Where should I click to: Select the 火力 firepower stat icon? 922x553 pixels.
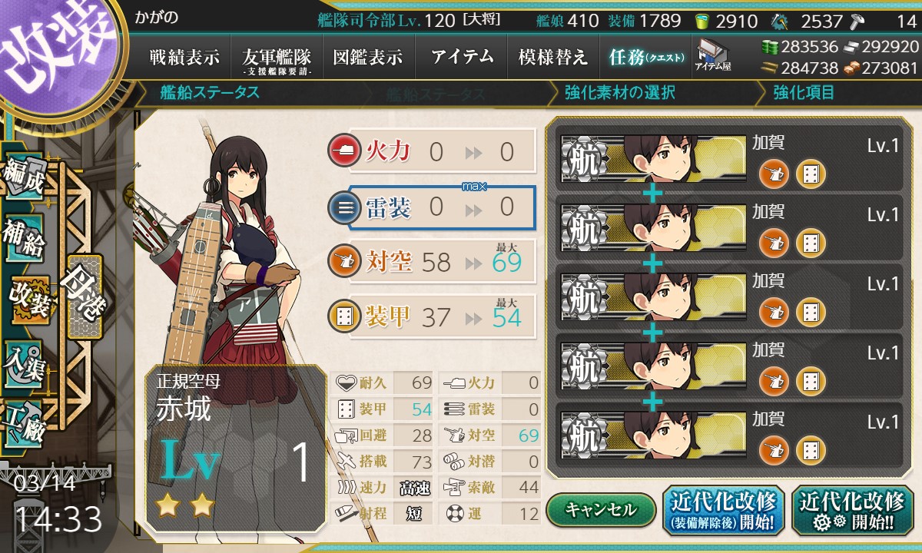click(343, 151)
